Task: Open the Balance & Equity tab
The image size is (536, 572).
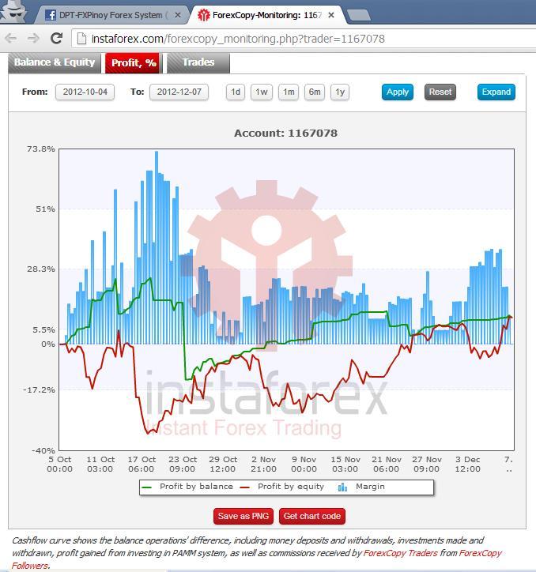Action: [55, 62]
